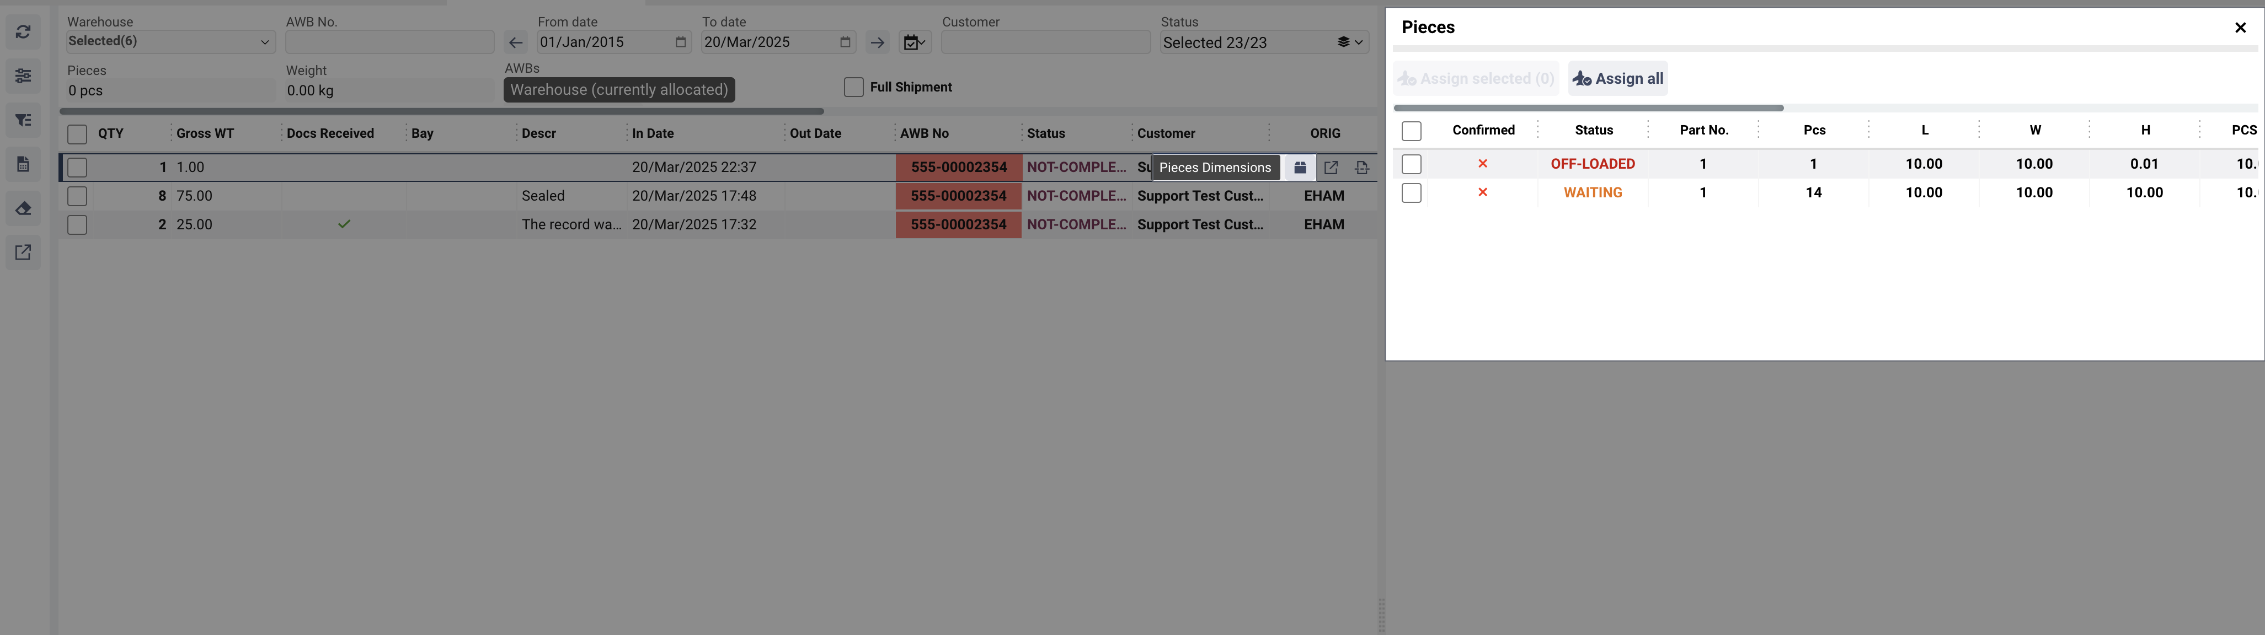Viewport: 2265px width, 635px height.
Task: Open the sliders settings icon in sidebar
Action: (x=24, y=77)
